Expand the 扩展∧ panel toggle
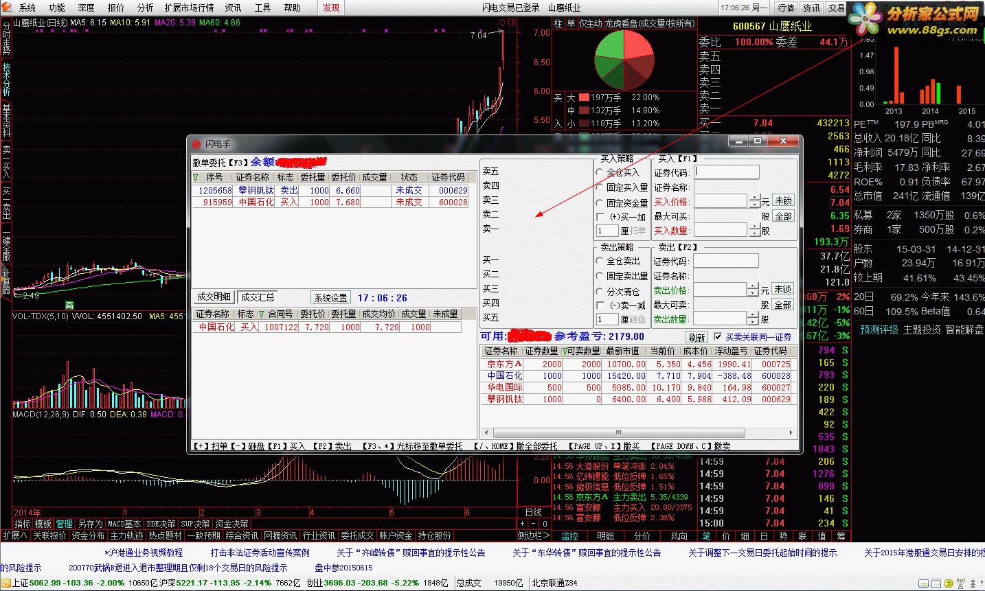Screen dimensions: 985x591 pyautogui.click(x=14, y=535)
